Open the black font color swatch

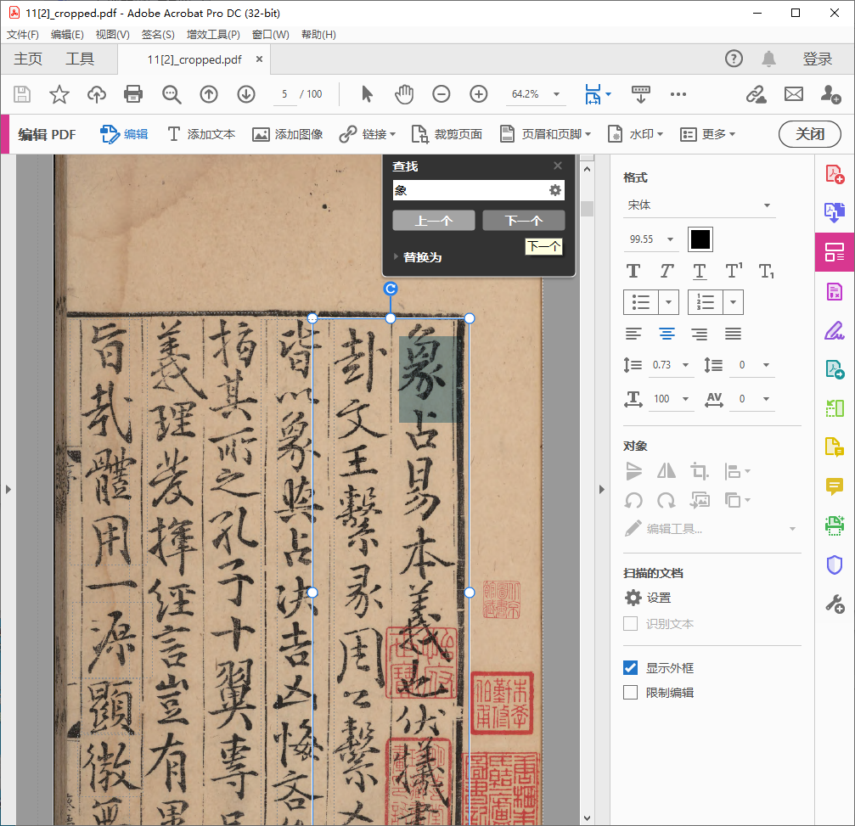(x=700, y=239)
